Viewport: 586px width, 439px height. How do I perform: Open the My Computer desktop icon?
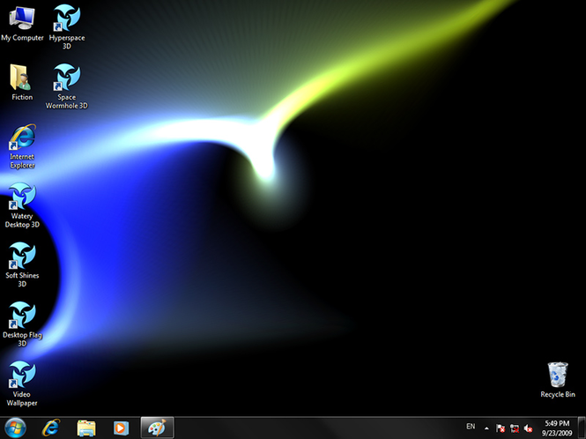(x=22, y=23)
